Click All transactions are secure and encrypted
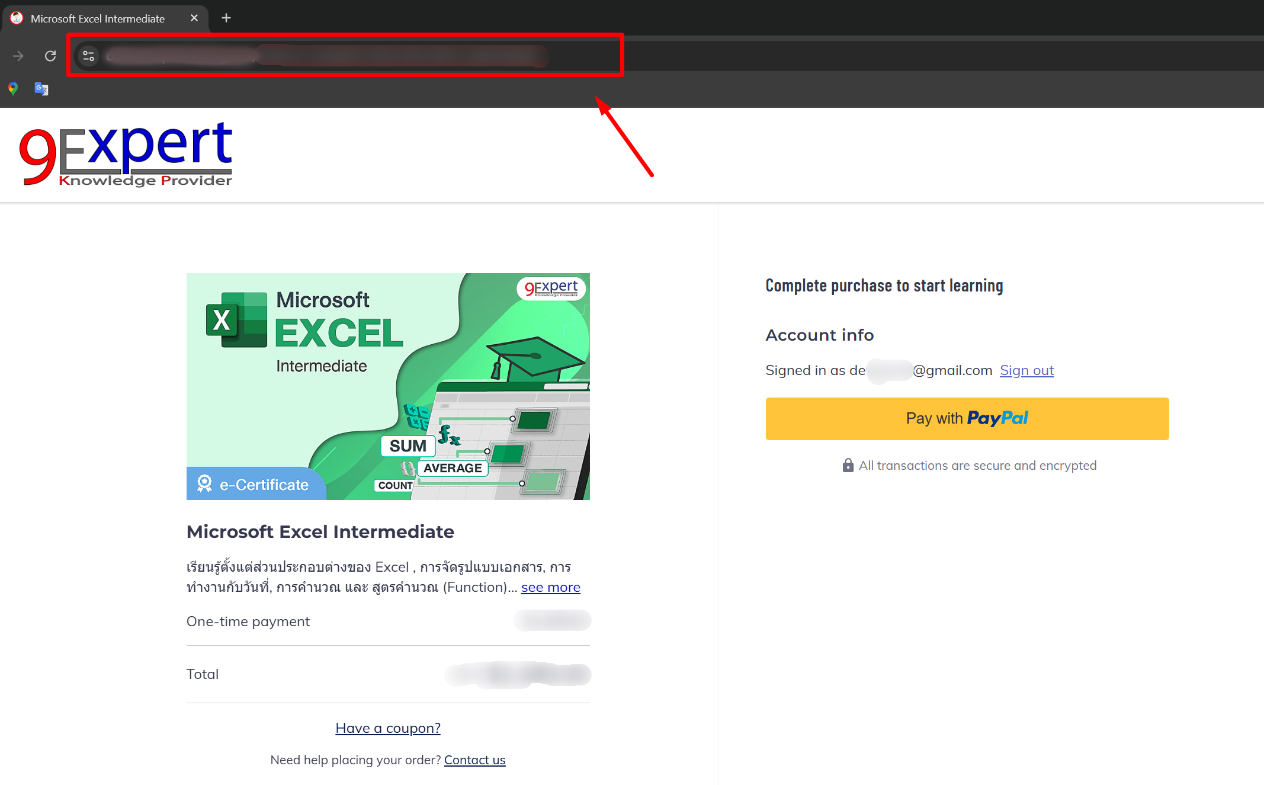The height and width of the screenshot is (785, 1264). tap(978, 466)
